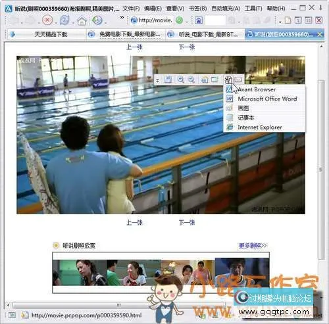
Task: Click lower 下一张 link below the photo
Action: point(187,222)
